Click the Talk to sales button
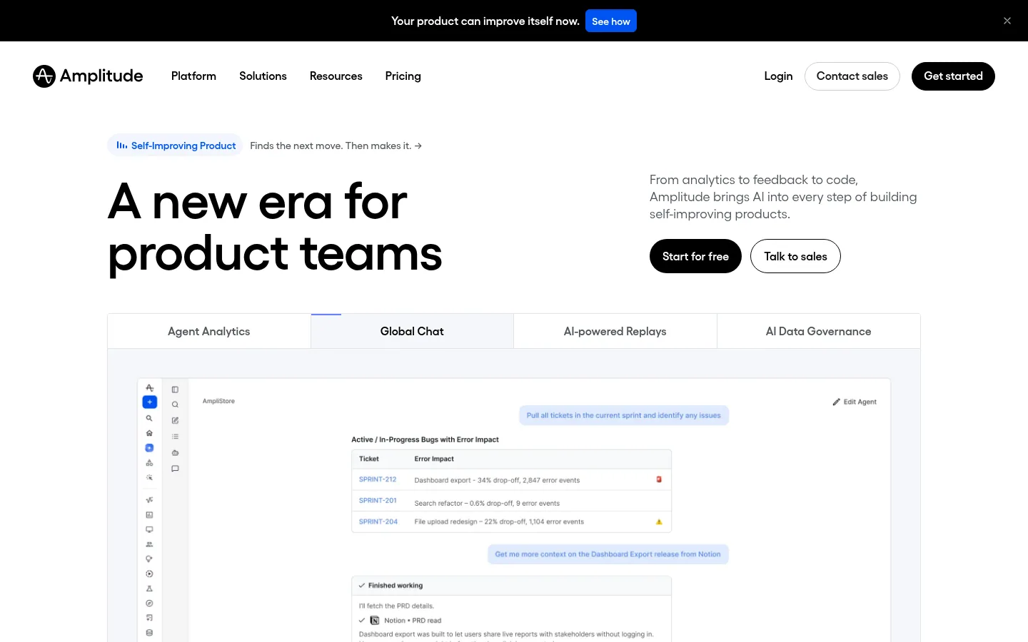1028x642 pixels. [795, 256]
